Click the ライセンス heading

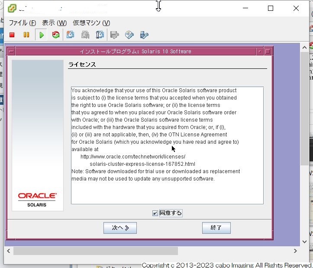click(x=82, y=65)
